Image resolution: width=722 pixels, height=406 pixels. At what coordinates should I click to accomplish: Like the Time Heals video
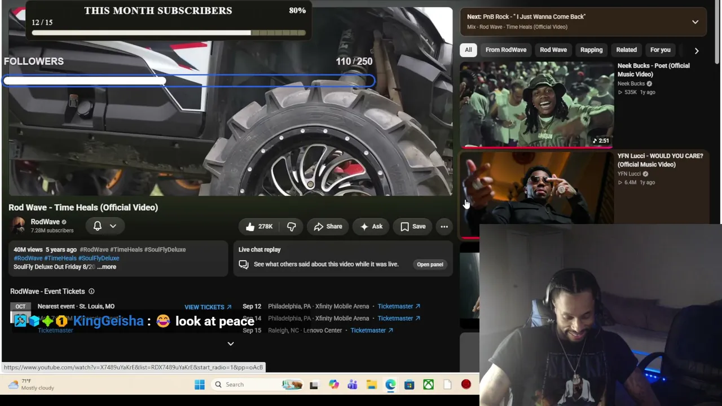tap(259, 227)
